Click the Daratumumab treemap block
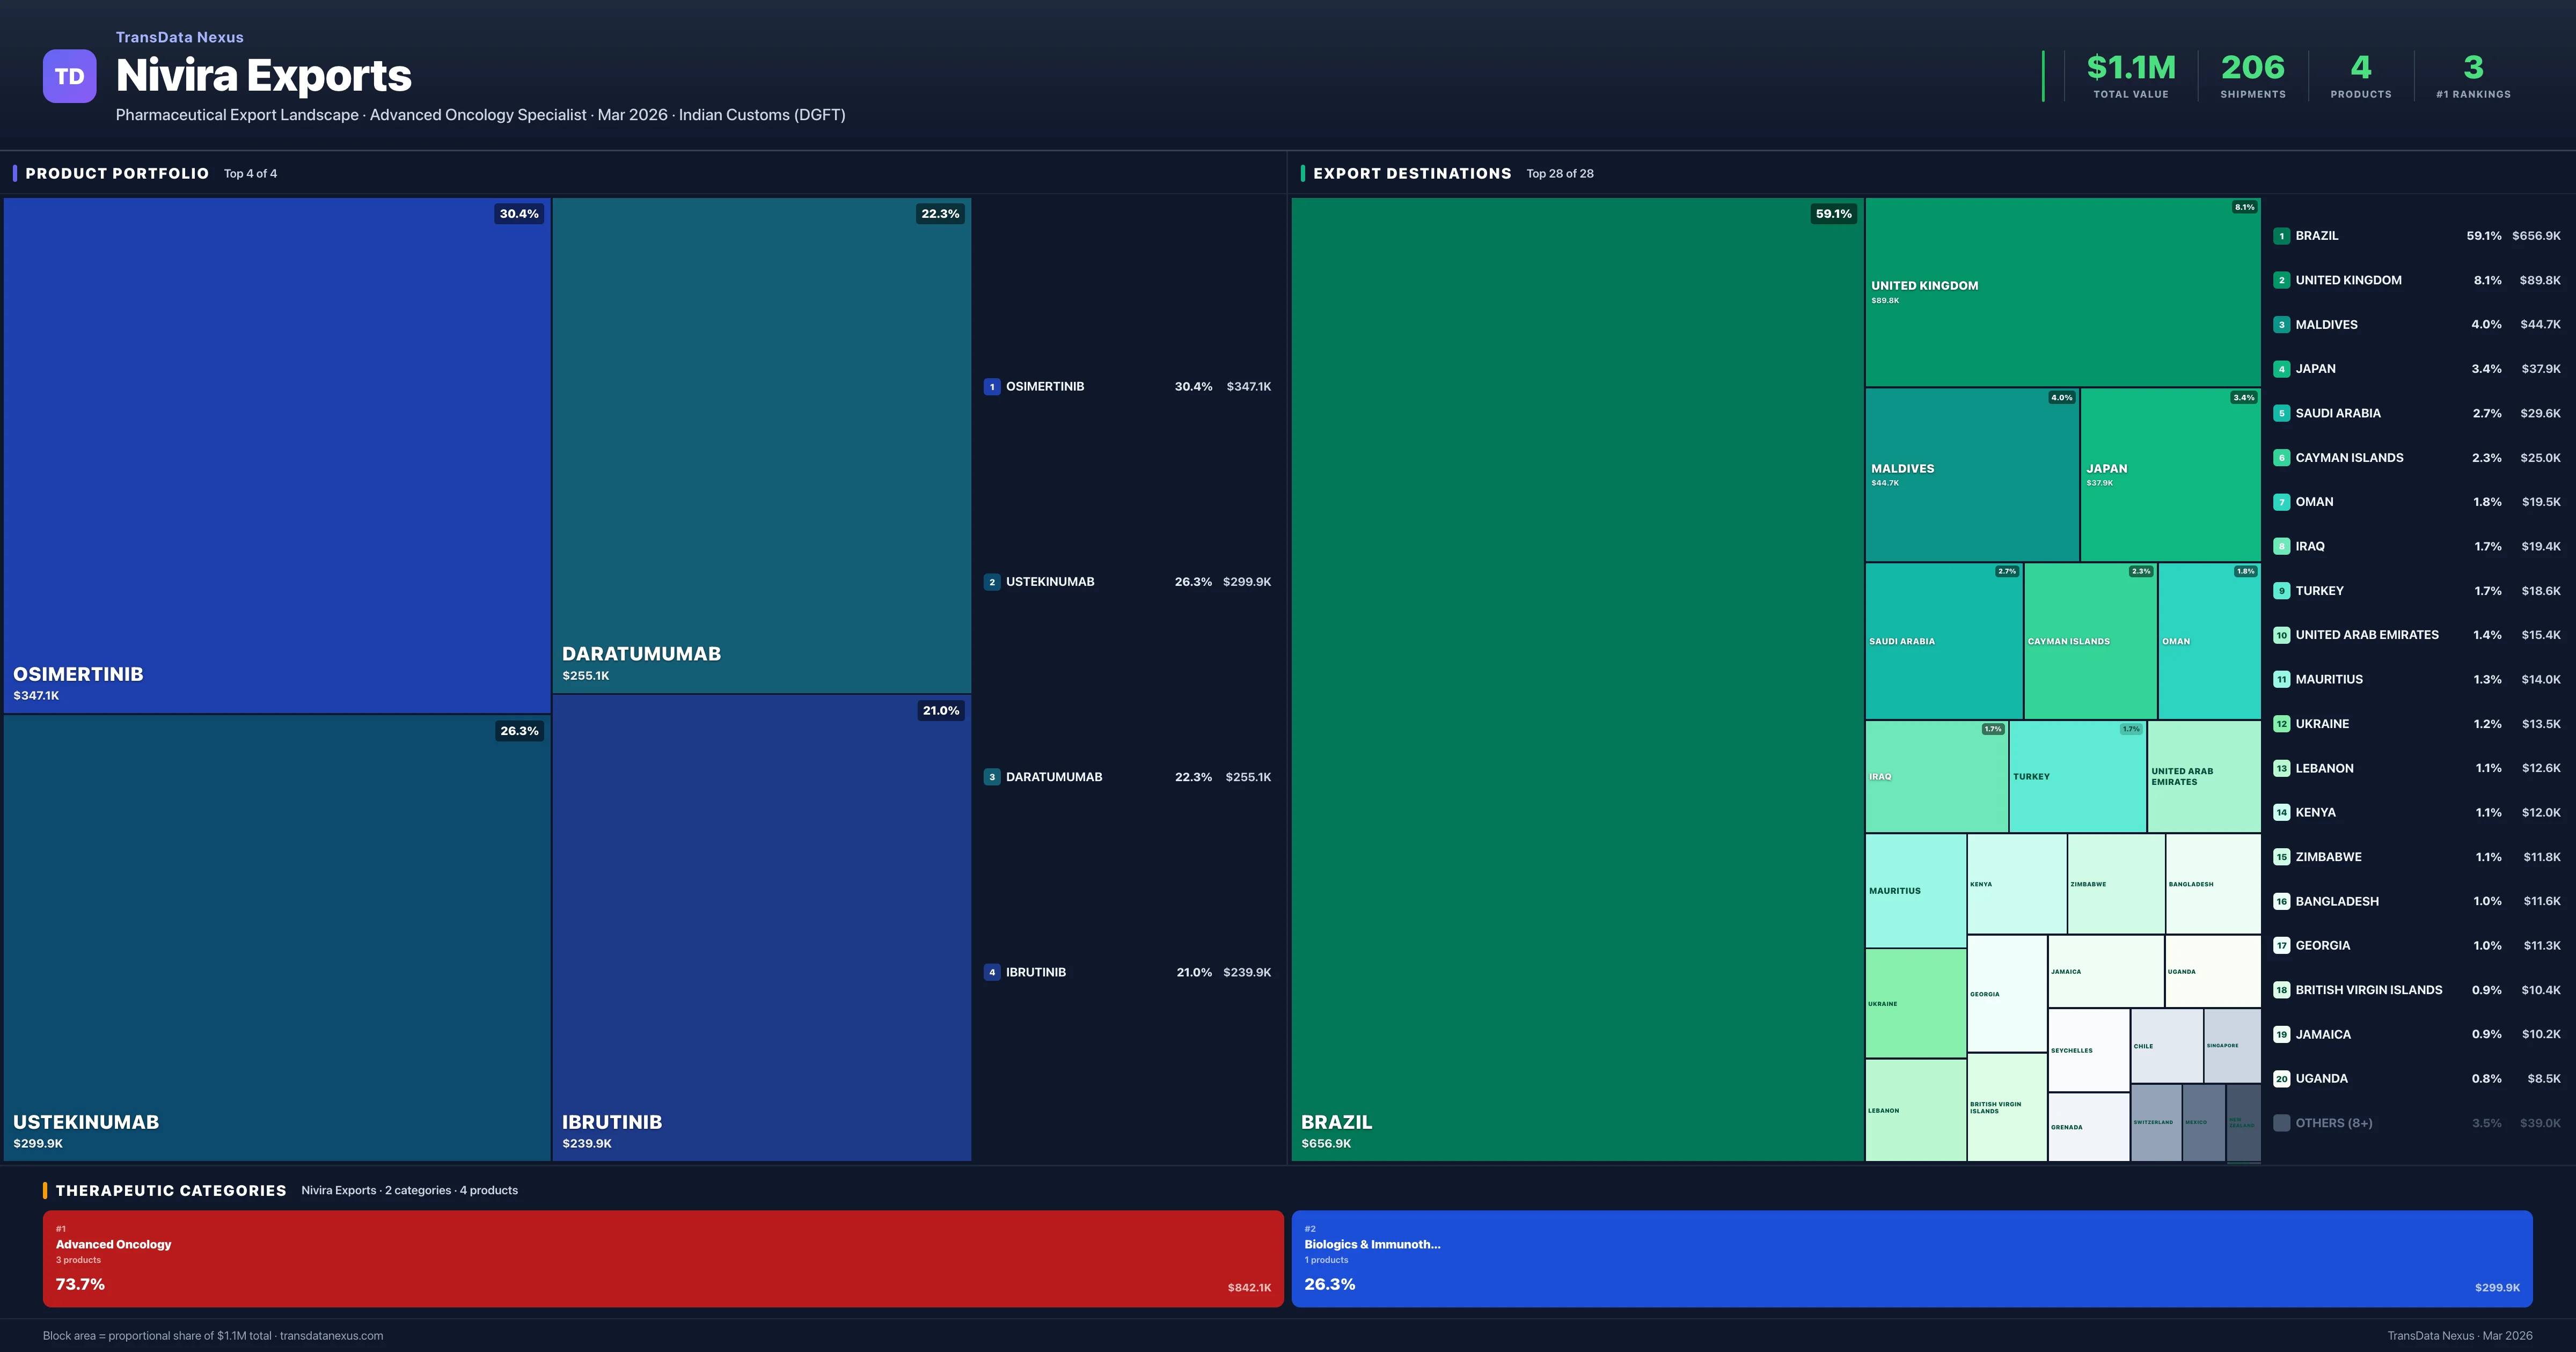 (761, 445)
